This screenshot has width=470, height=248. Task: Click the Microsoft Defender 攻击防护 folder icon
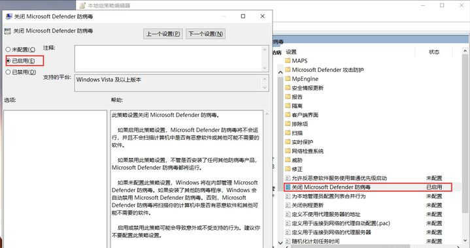(x=288, y=70)
